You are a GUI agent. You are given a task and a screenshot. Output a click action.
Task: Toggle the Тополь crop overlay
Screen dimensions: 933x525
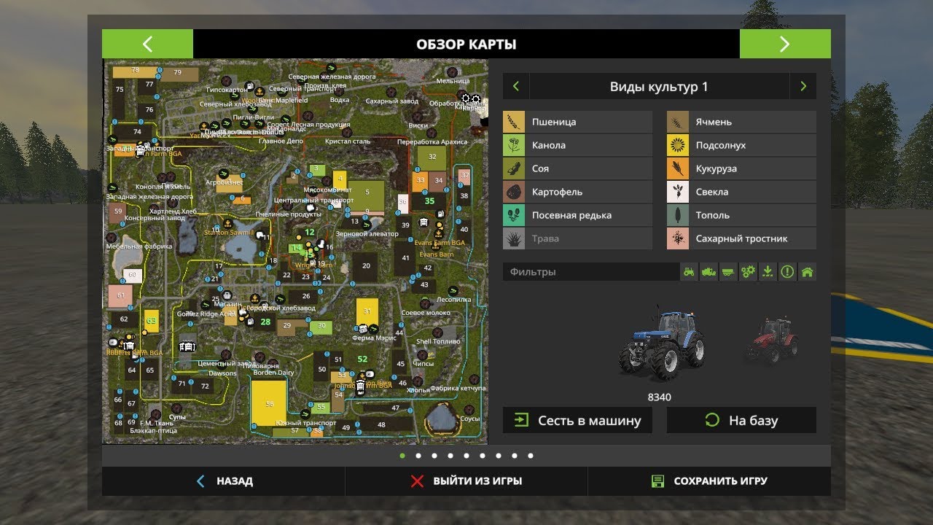(741, 215)
